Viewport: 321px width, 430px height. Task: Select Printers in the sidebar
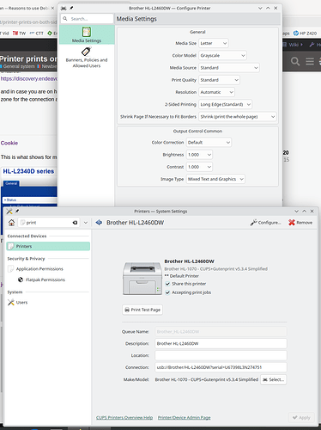[48, 246]
